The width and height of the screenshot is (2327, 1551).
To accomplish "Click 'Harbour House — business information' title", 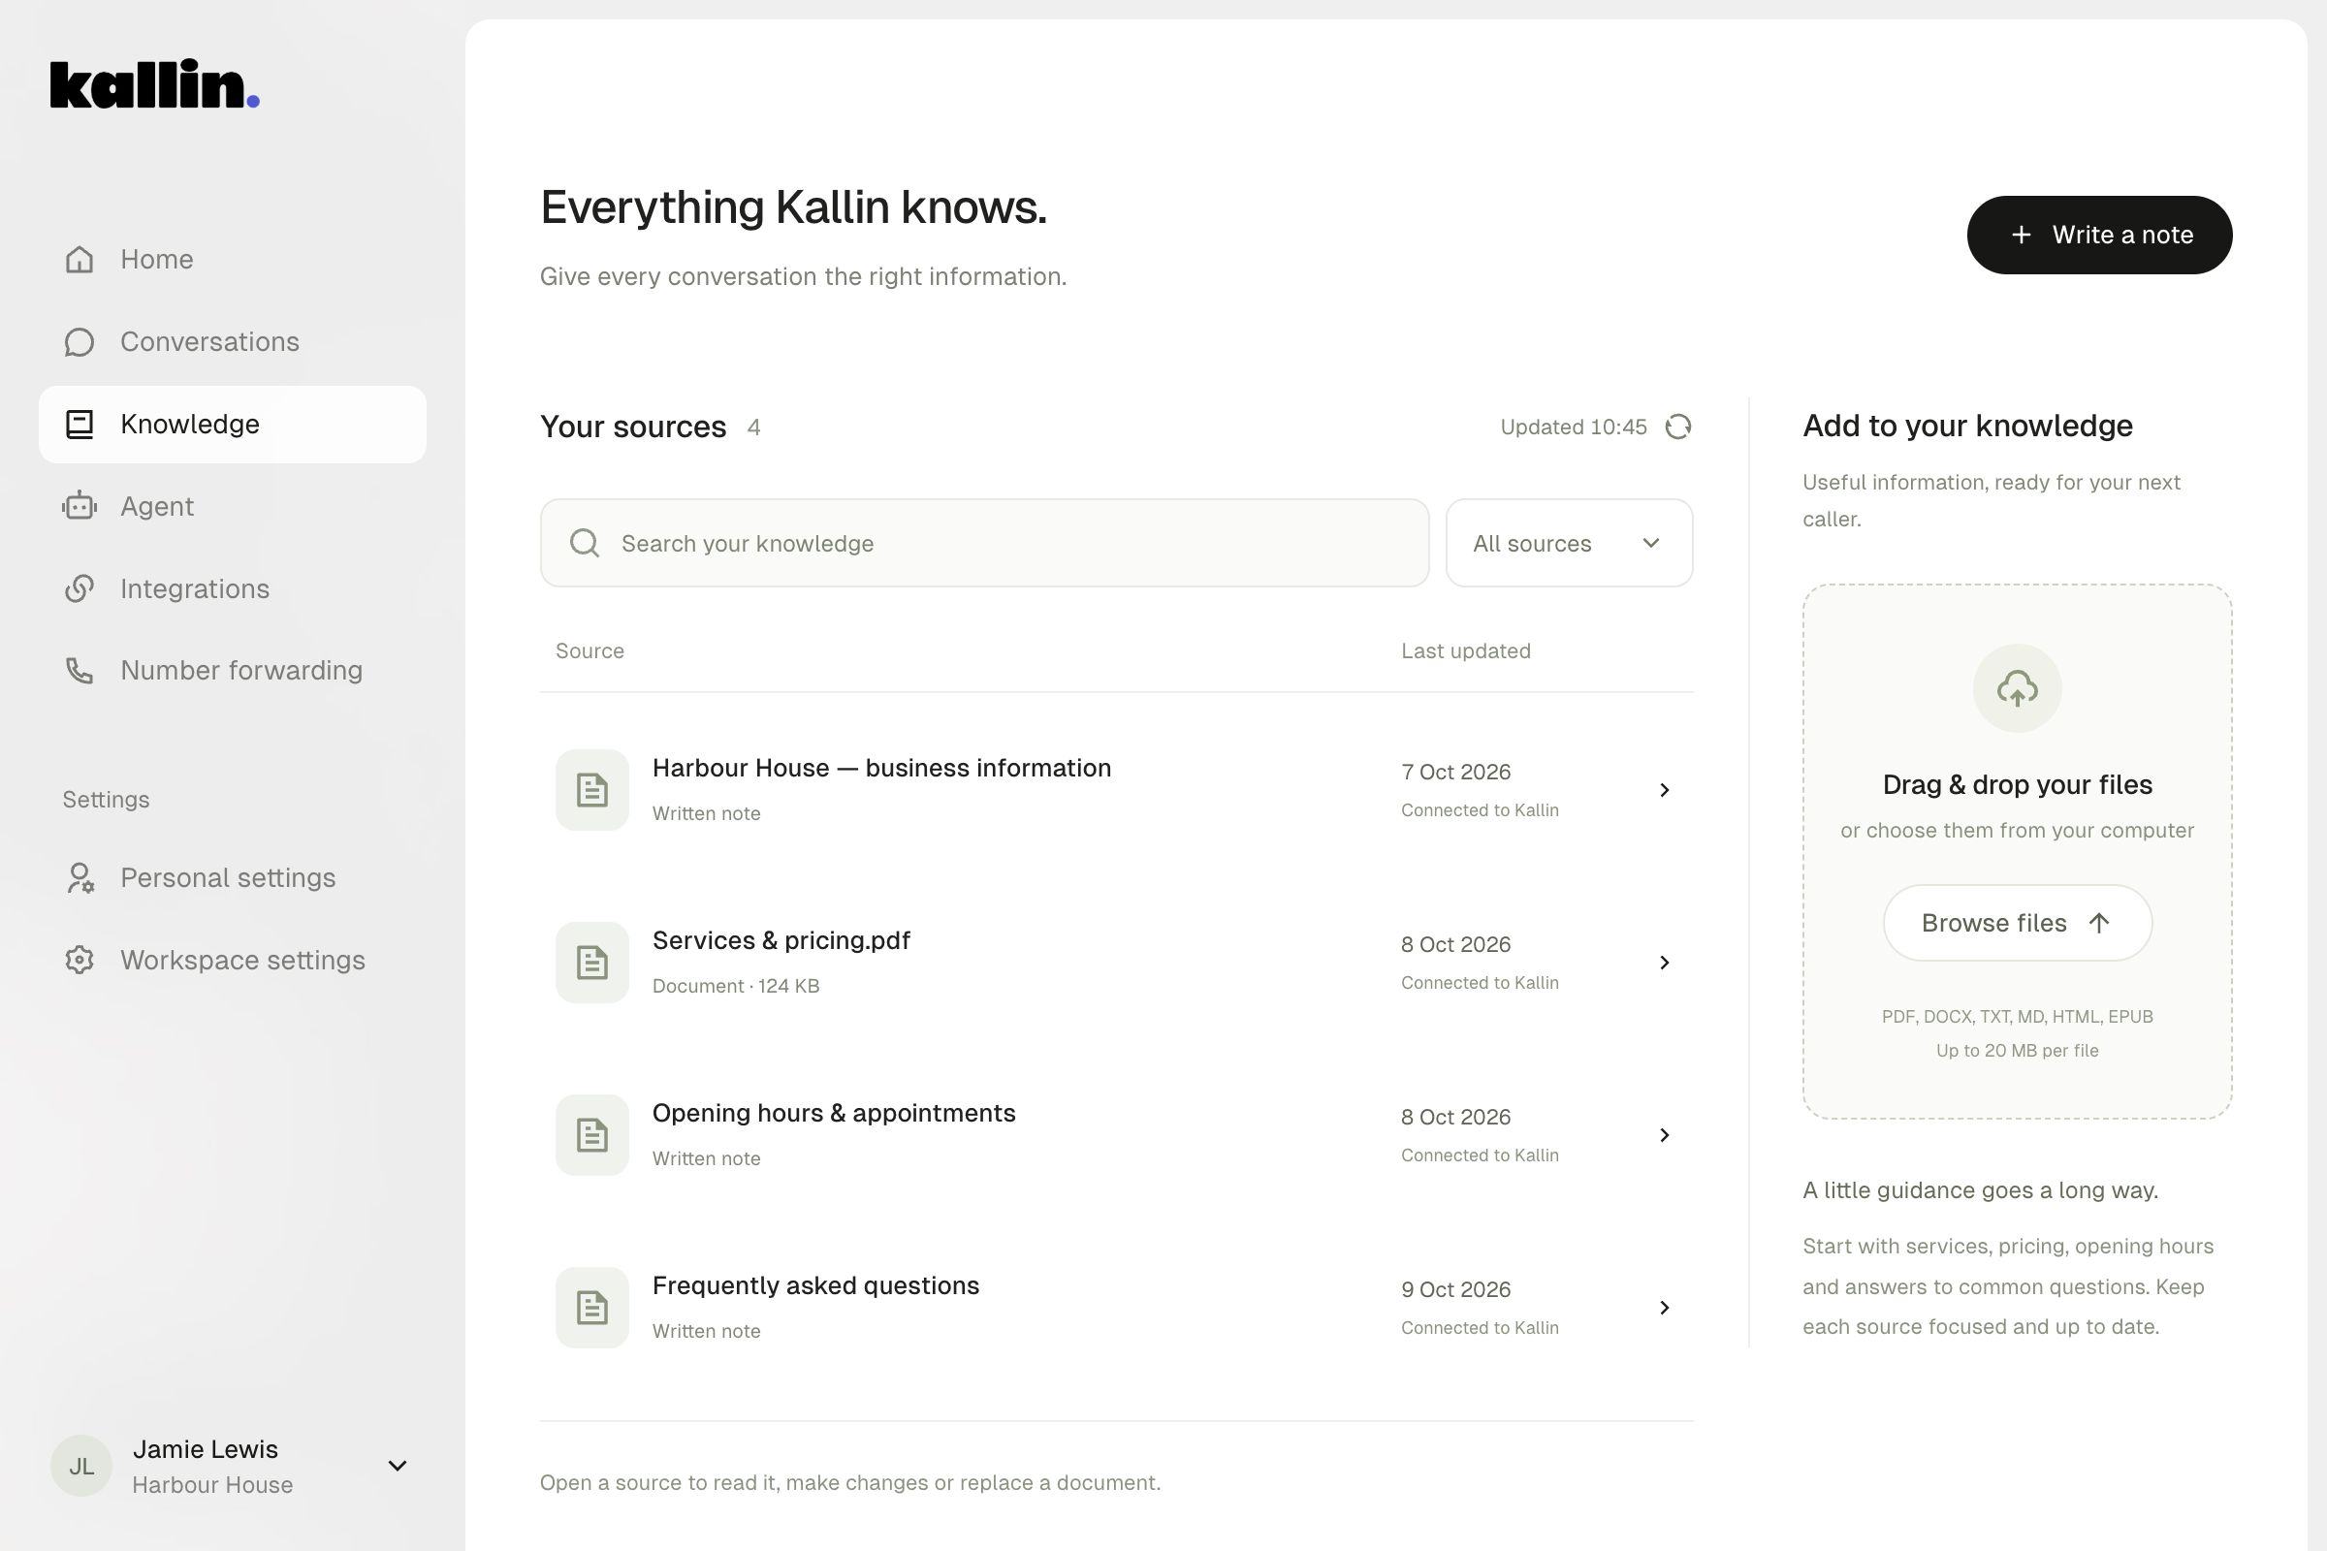I will pyautogui.click(x=881, y=769).
